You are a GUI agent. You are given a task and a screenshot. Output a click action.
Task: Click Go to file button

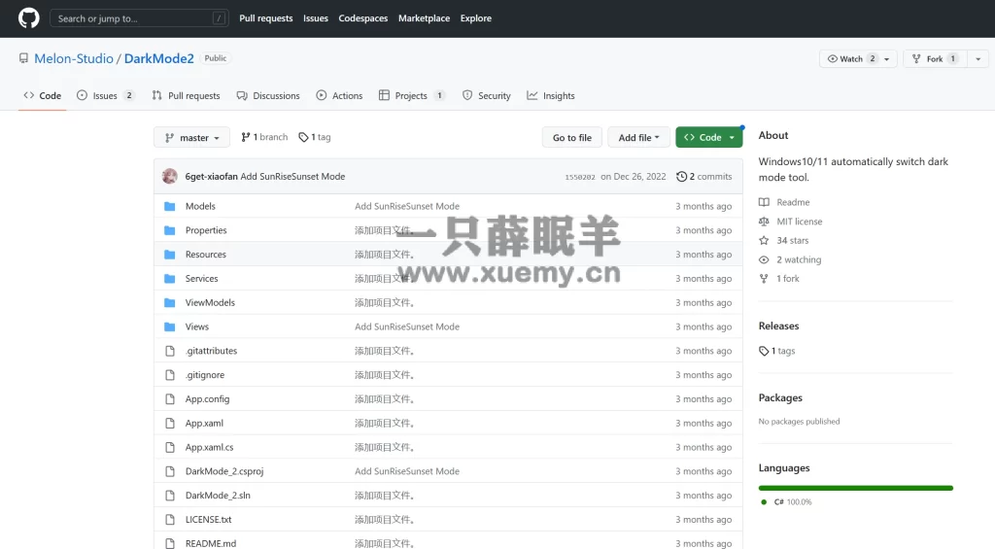pos(571,138)
